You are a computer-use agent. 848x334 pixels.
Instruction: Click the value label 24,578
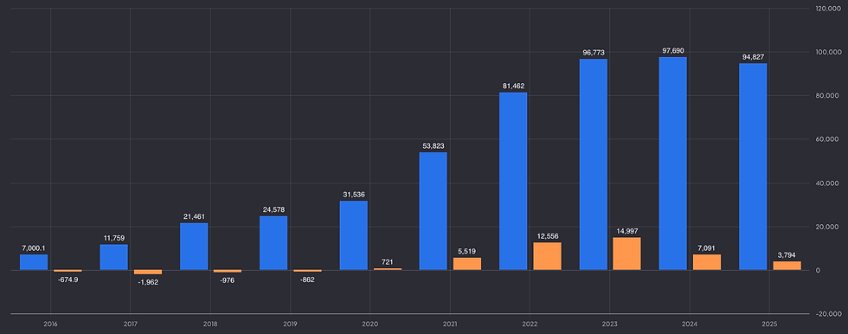point(273,209)
